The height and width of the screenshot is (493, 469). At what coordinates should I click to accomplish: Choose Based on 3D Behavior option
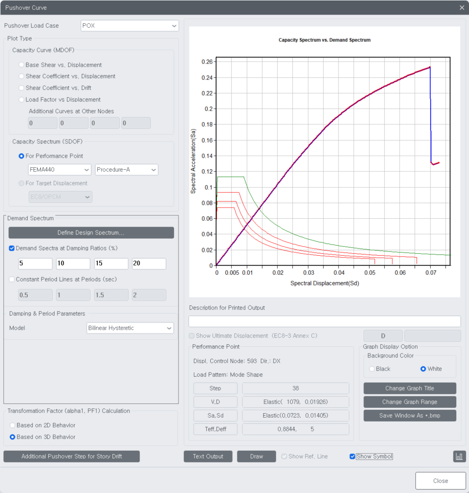12,437
